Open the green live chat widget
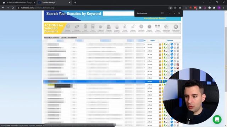The image size is (227, 127). (217, 120)
